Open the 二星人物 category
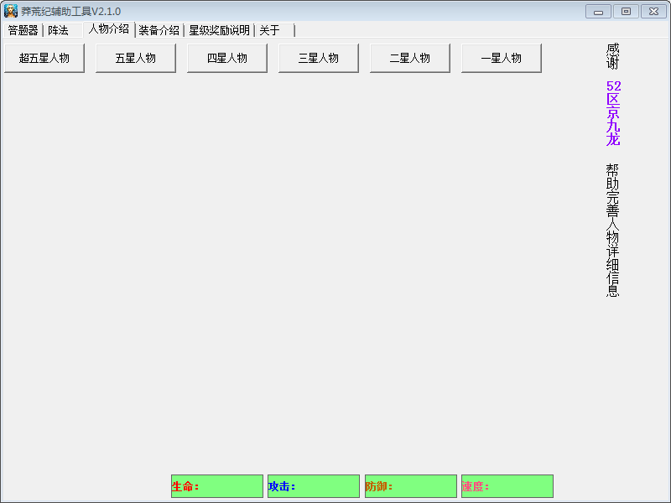 coord(410,58)
